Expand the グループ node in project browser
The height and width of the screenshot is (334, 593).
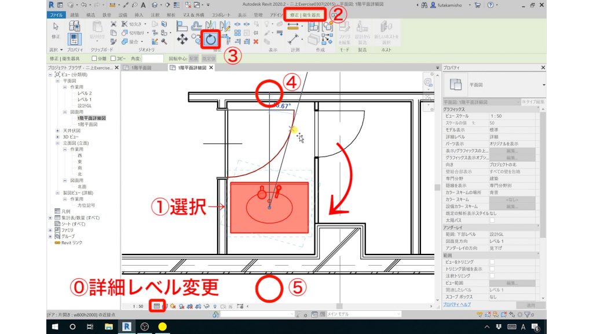click(x=50, y=236)
